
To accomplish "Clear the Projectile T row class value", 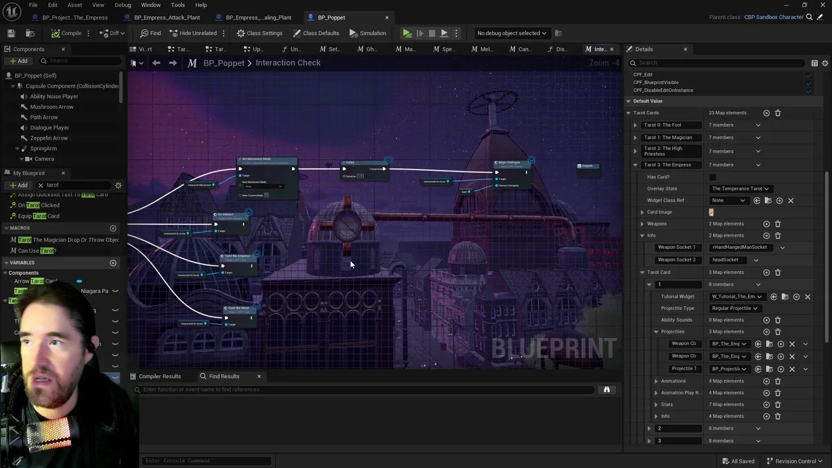I will click(x=792, y=369).
